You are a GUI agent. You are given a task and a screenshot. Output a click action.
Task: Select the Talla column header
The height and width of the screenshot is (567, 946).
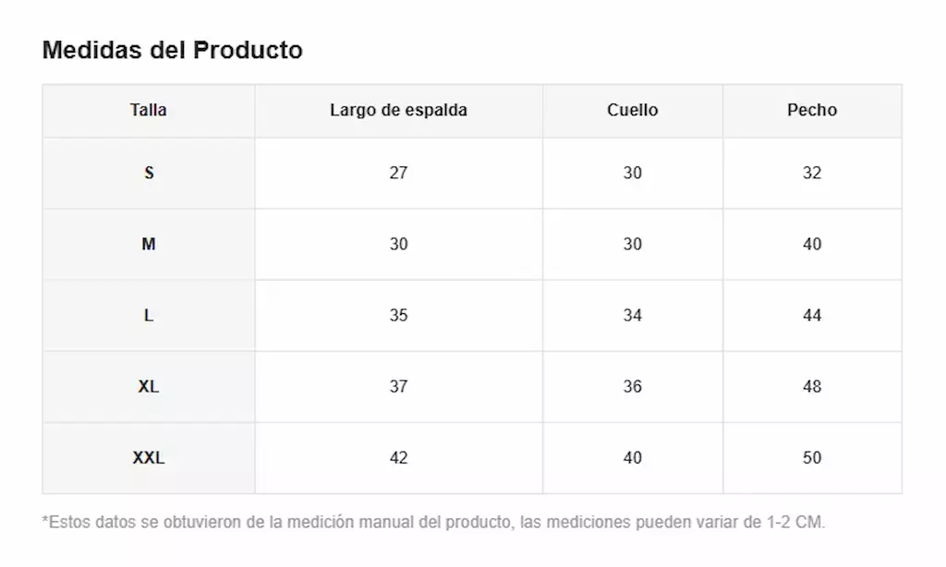click(149, 110)
